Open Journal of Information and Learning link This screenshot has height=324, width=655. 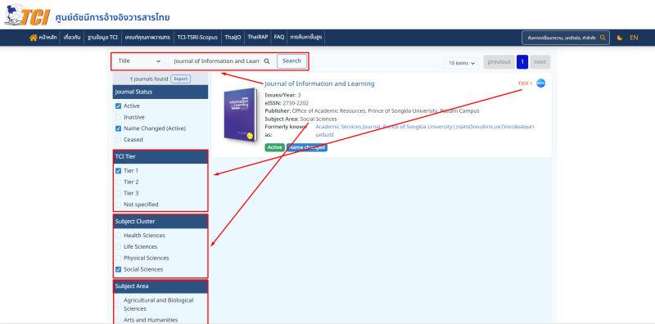point(319,83)
